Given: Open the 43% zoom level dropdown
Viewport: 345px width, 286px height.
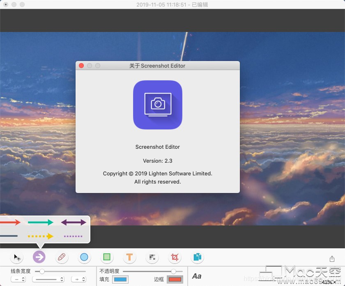Looking at the screenshot, I should click(x=329, y=282).
